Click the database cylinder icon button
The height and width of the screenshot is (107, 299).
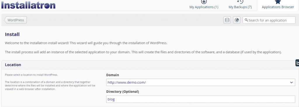click(x=227, y=20)
